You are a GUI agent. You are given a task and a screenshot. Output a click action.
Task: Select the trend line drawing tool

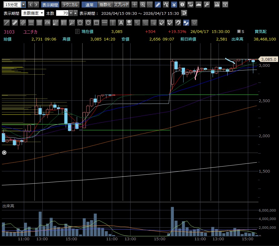click(x=7, y=23)
